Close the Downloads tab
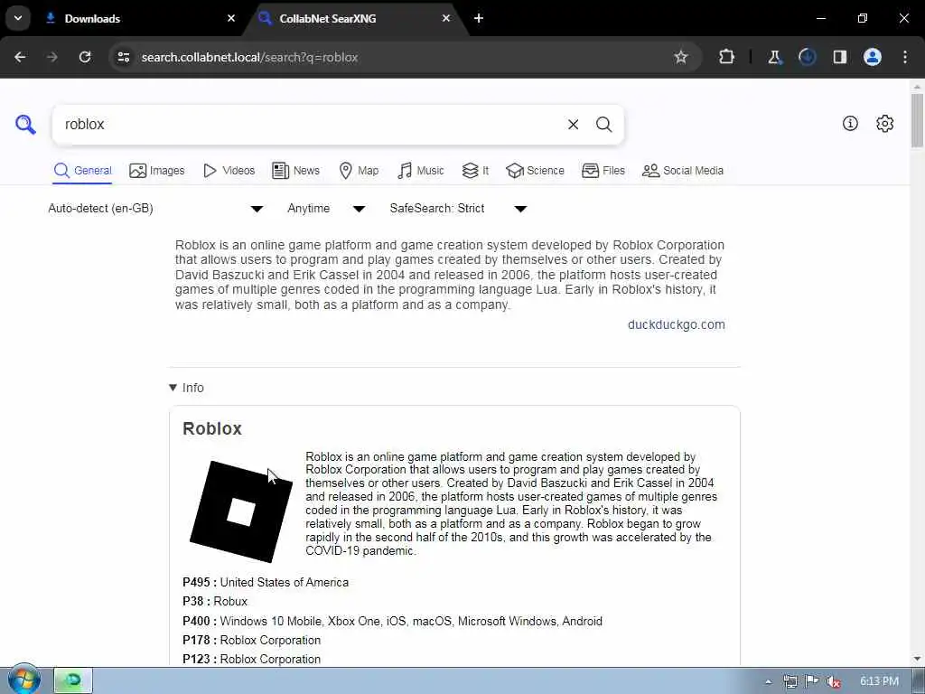Screen dimensions: 925x694 231,18
